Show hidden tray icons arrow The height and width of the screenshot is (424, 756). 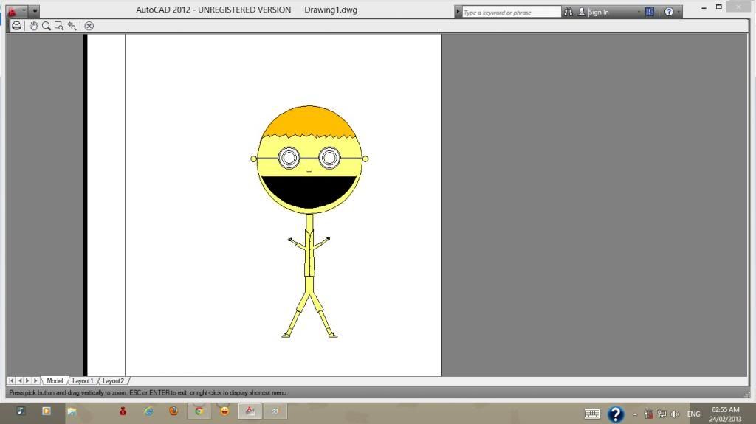(635, 414)
